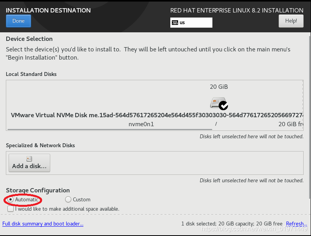
Task: Click the Add a disk... button
Action: [x=29, y=163]
